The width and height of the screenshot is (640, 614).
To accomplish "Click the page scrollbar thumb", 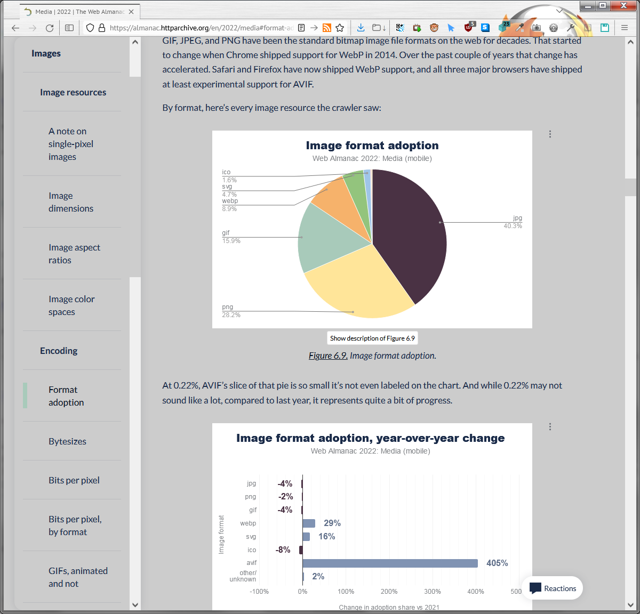I will pos(630,187).
